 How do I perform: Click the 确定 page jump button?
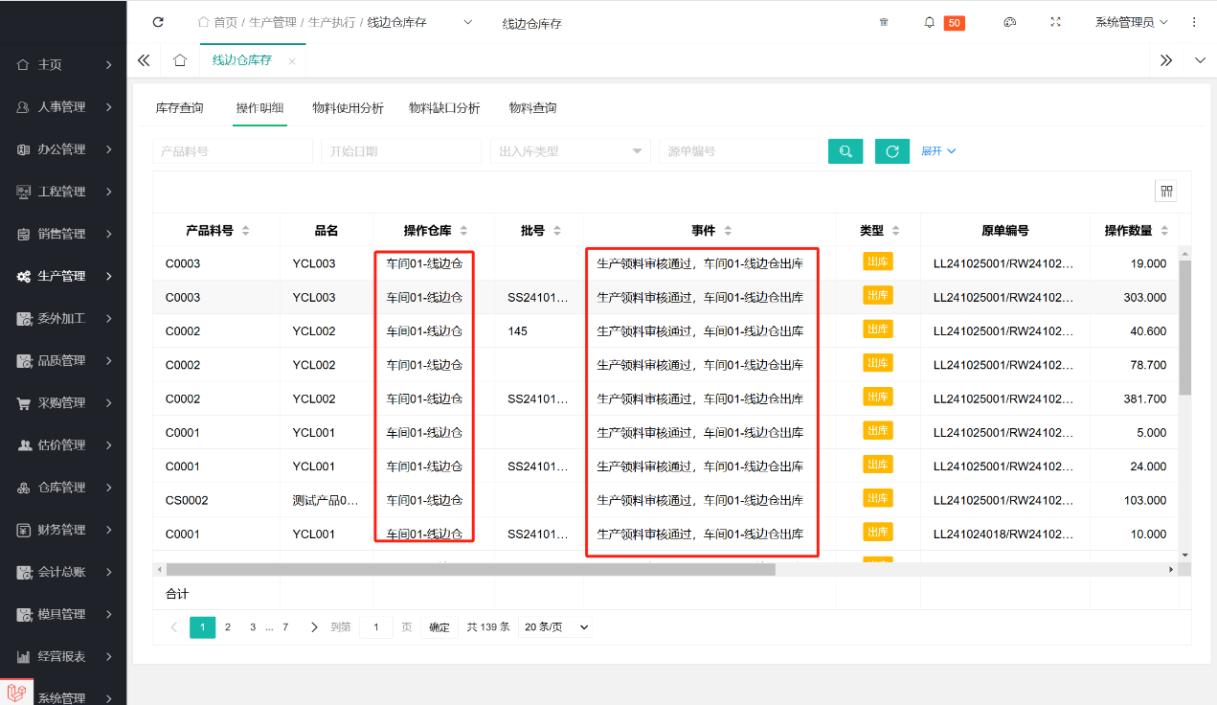(439, 627)
